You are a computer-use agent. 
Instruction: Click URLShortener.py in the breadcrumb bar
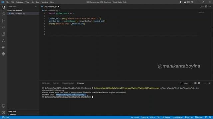[51, 11]
